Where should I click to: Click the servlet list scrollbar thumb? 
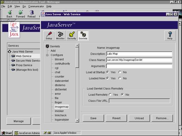(x=77, y=57)
